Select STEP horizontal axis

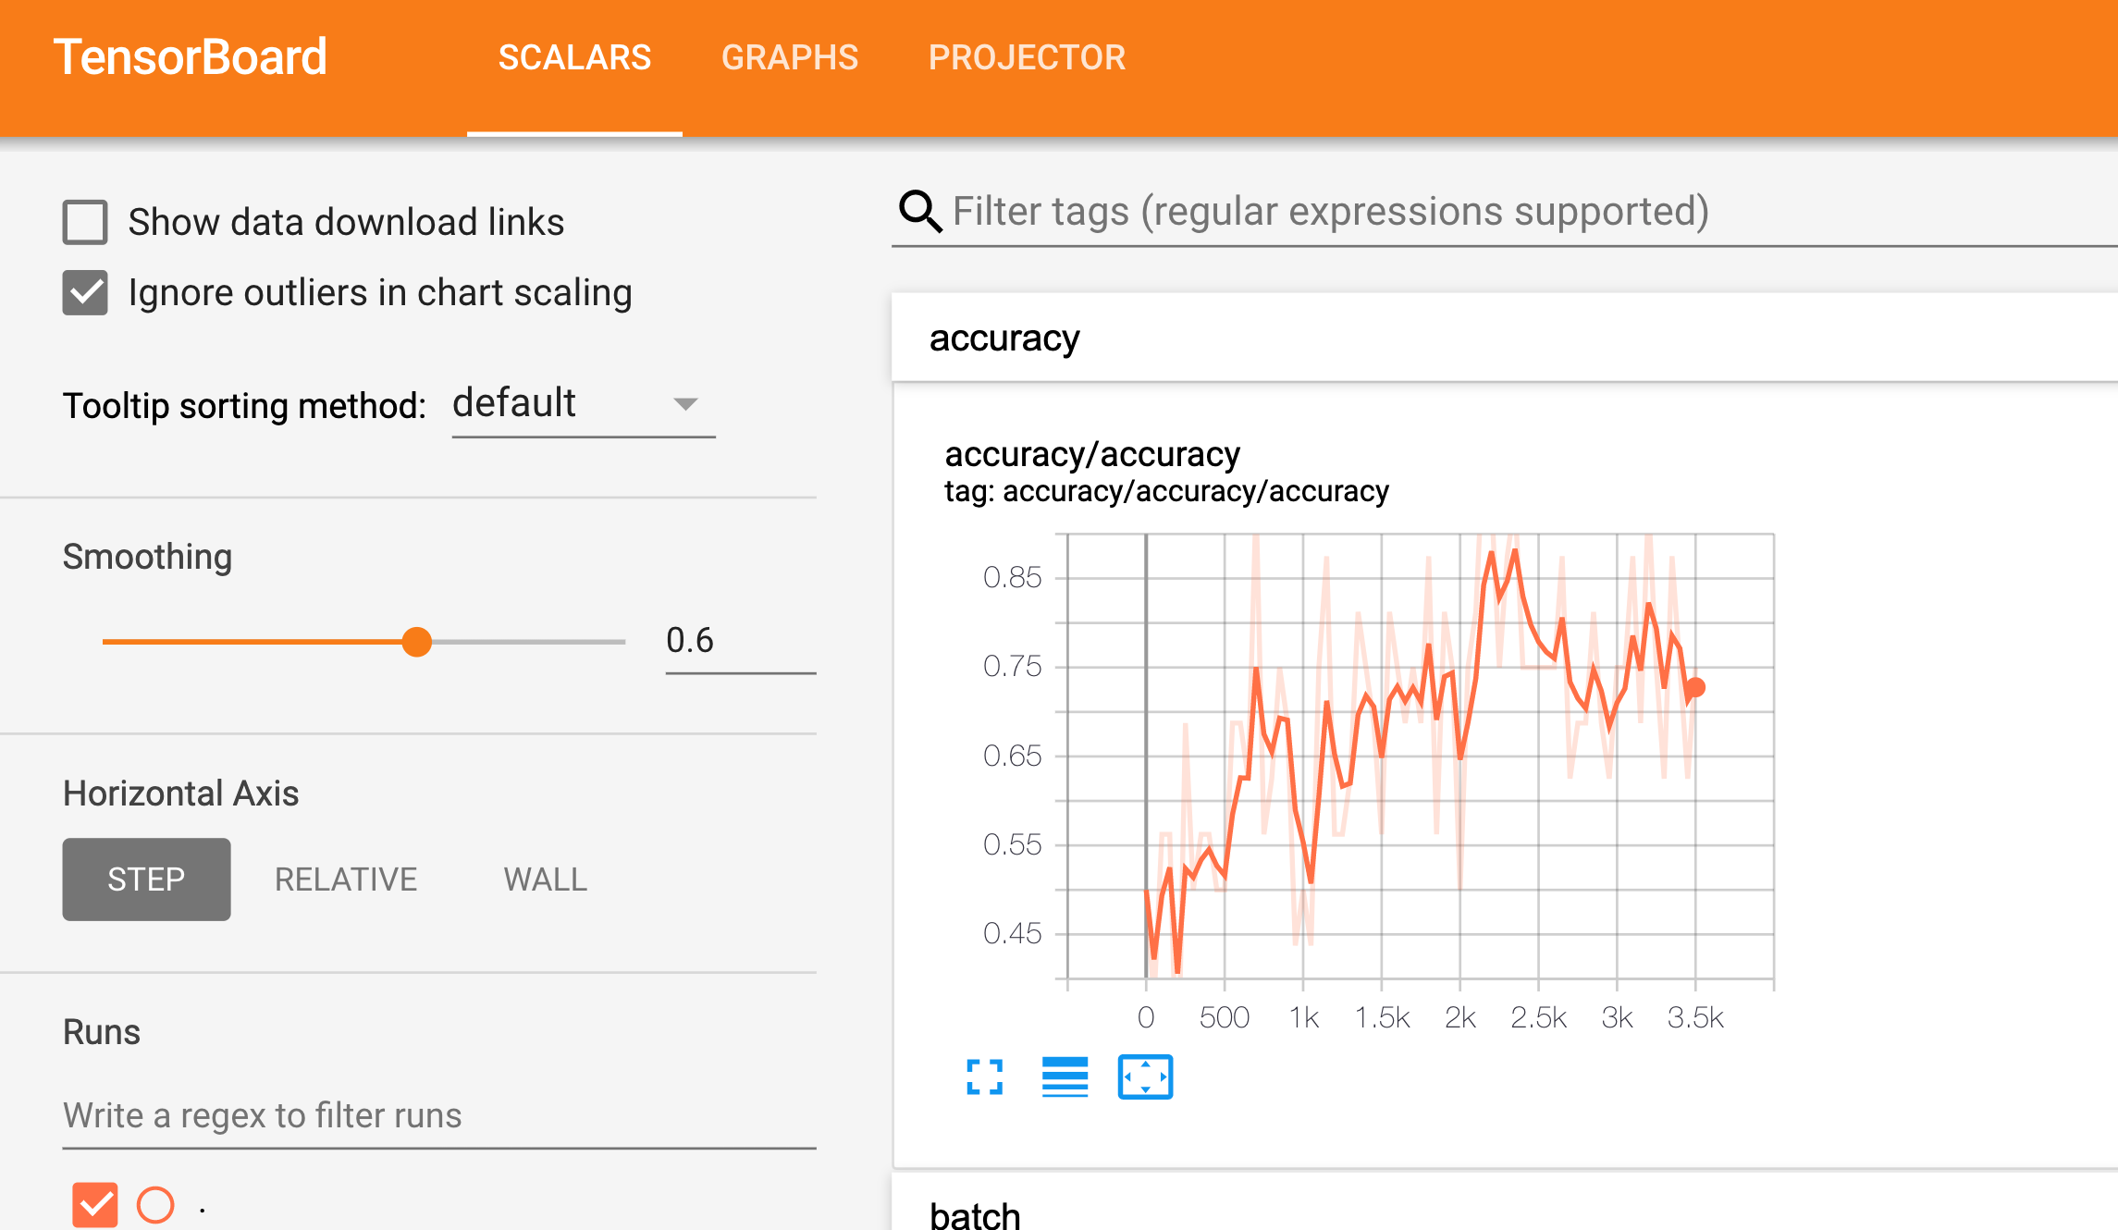[146, 879]
